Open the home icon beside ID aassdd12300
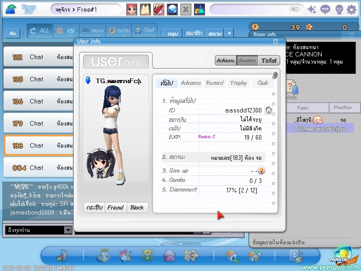Image resolution: width=361 pixels, height=271 pixels. [x=268, y=110]
